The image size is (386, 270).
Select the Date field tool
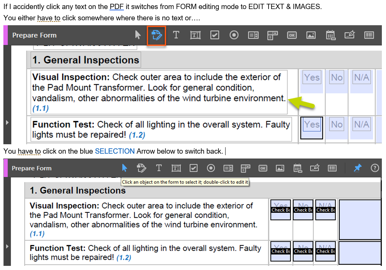(331, 35)
